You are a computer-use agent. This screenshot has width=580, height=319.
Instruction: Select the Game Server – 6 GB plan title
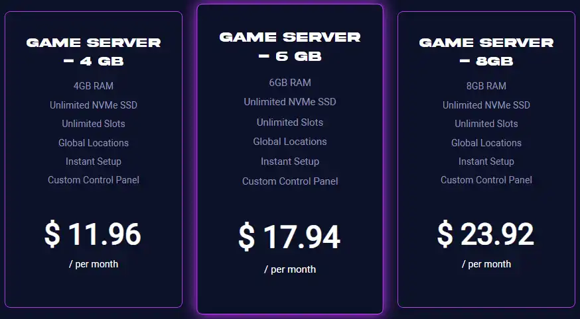coord(290,46)
